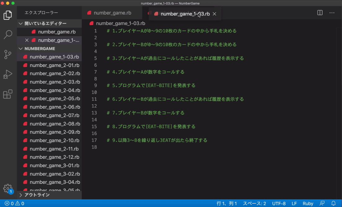Open the Source Control view
The width and height of the screenshot is (342, 207).
point(8,54)
